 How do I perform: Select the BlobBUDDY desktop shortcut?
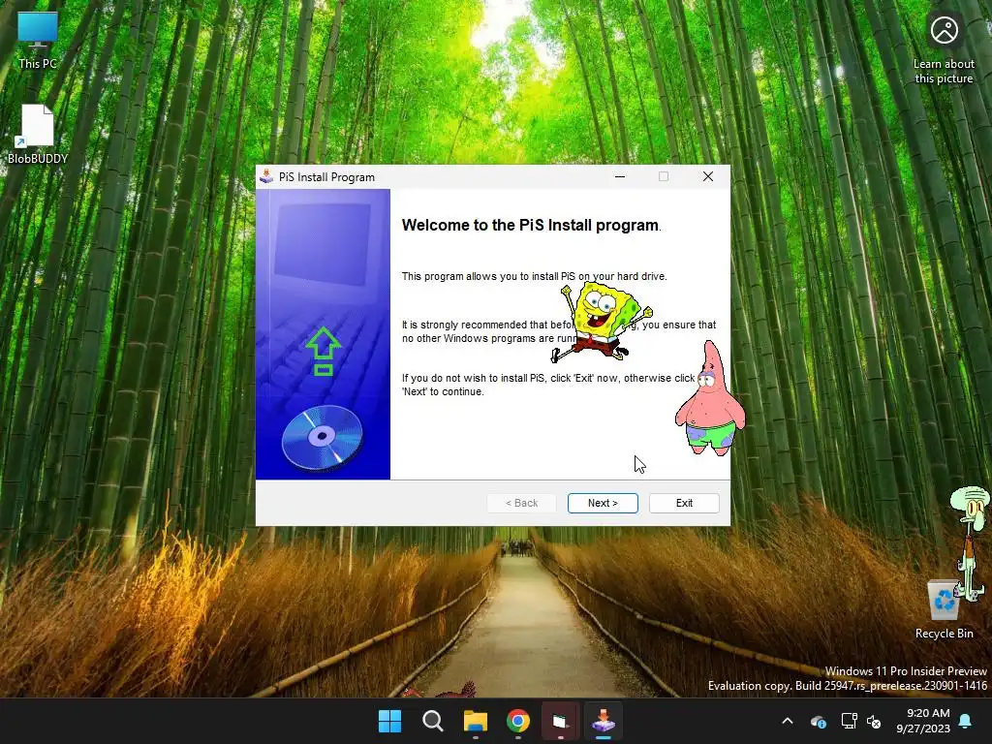[38, 134]
